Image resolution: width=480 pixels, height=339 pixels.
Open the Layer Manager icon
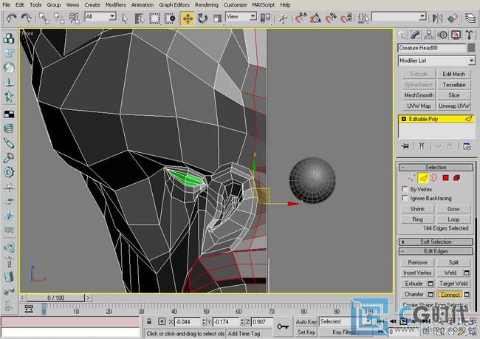pyautogui.click(x=470, y=18)
